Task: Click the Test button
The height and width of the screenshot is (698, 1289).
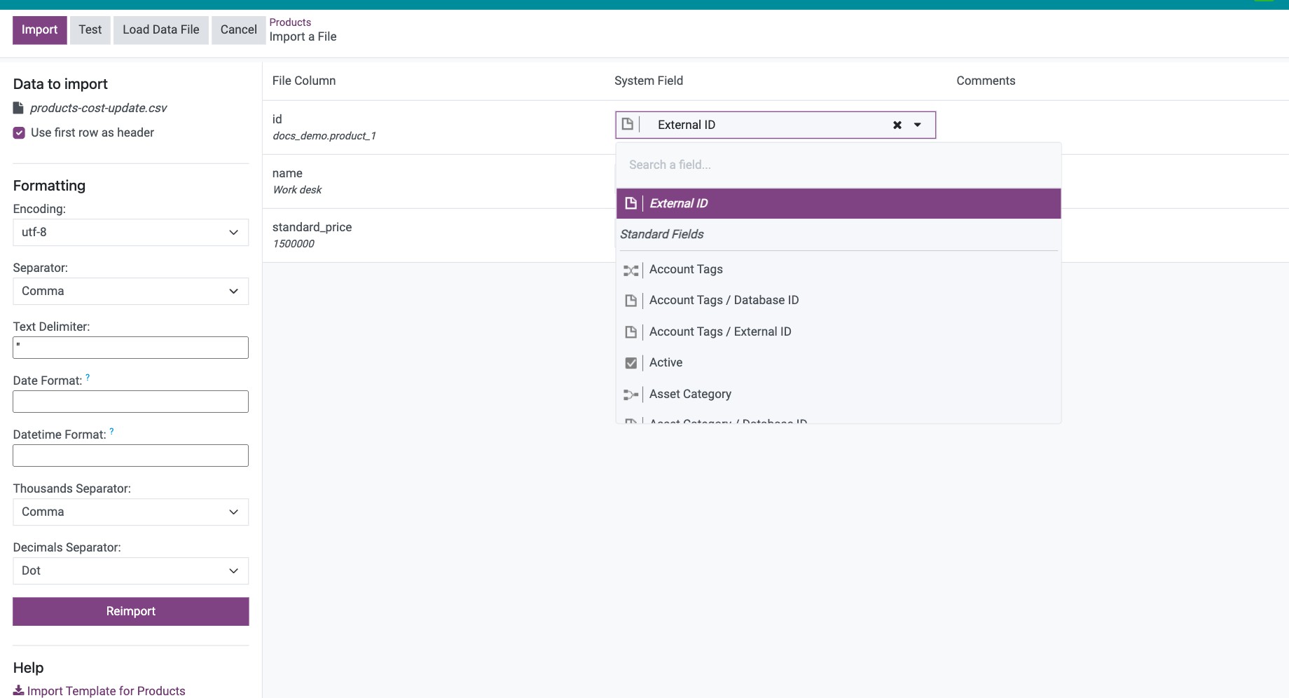Action: 90,30
